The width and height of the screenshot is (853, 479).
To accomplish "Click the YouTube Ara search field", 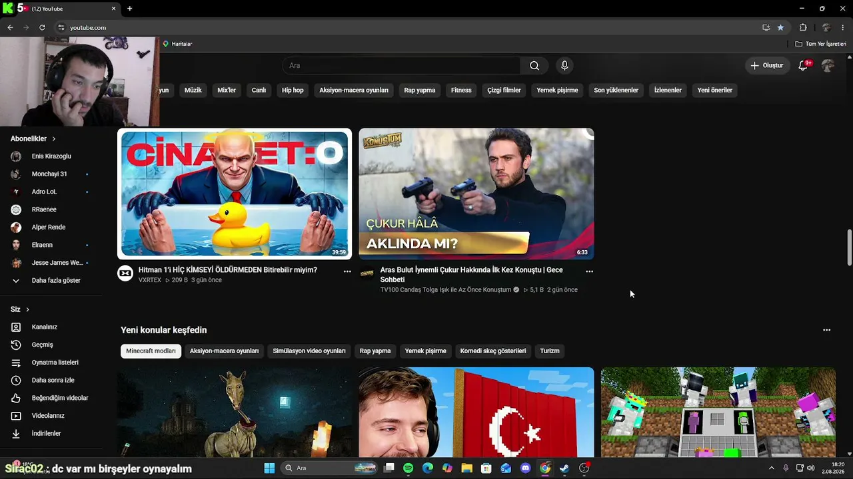I will point(402,65).
